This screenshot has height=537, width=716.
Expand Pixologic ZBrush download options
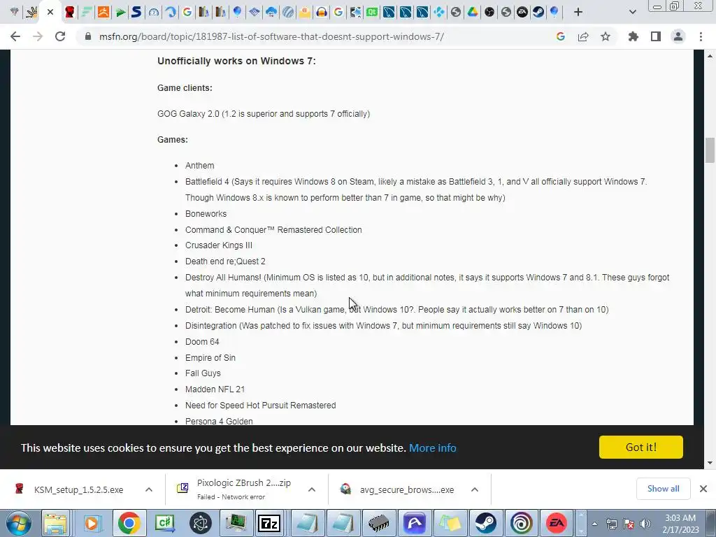[x=312, y=489]
